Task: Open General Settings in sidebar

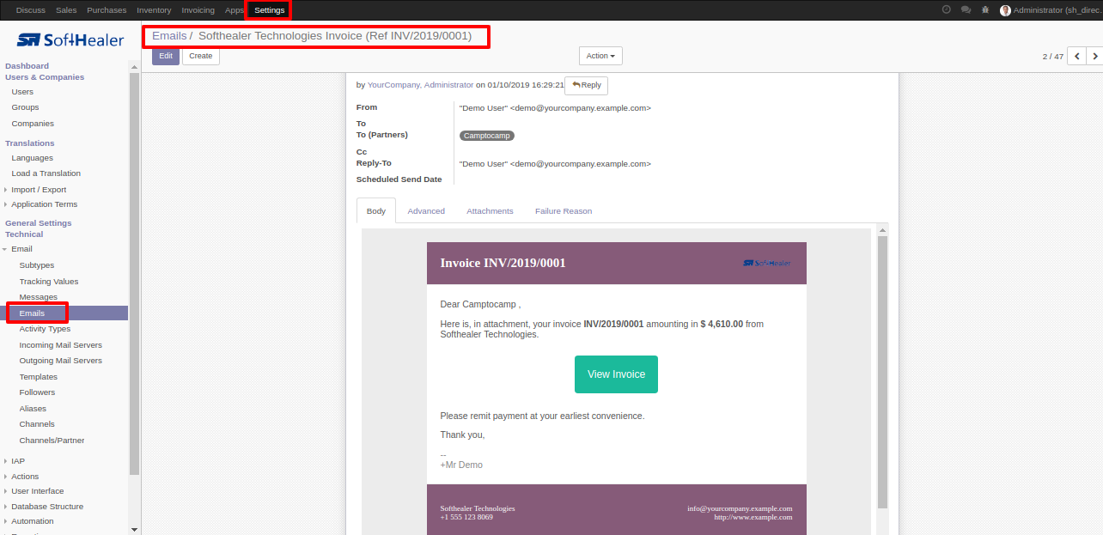Action: pyautogui.click(x=39, y=222)
